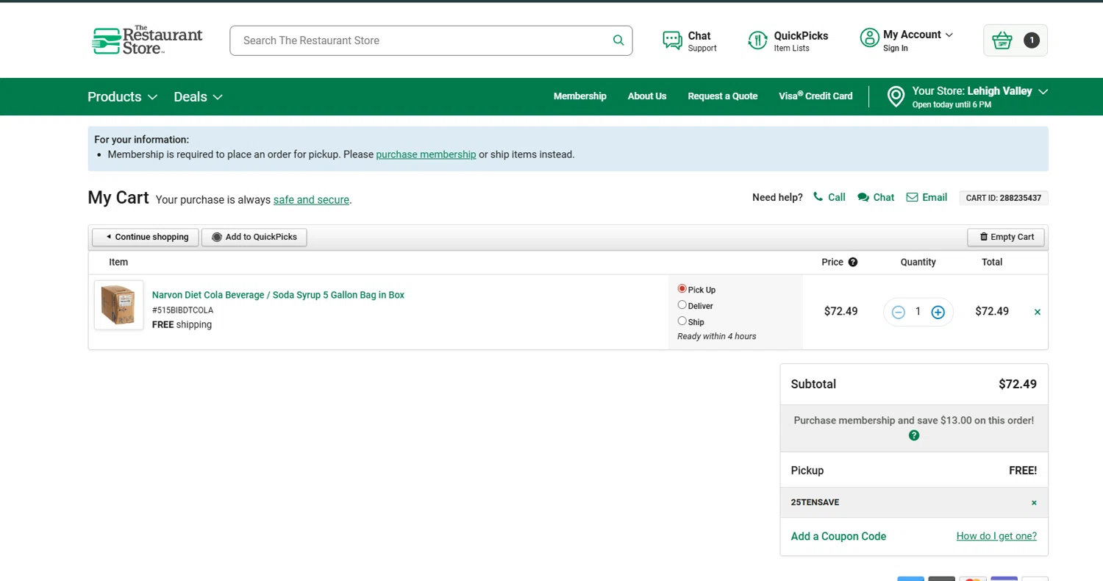
Task: Click the Continue shopping button
Action: [x=146, y=237]
